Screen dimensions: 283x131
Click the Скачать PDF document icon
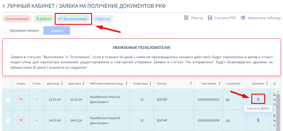[x=210, y=18]
